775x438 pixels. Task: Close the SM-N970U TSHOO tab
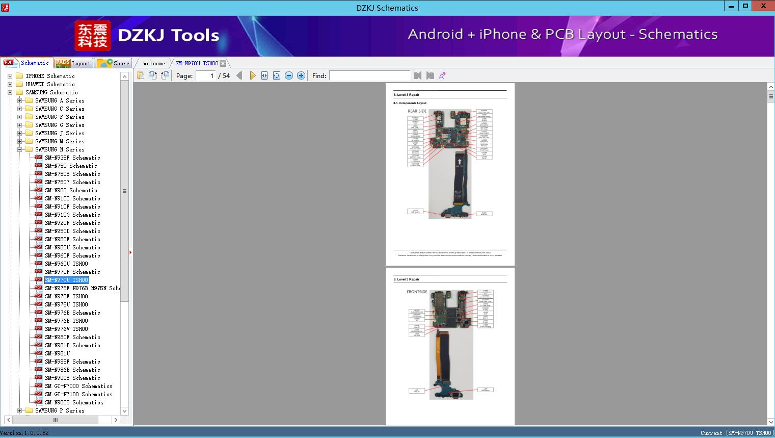223,63
